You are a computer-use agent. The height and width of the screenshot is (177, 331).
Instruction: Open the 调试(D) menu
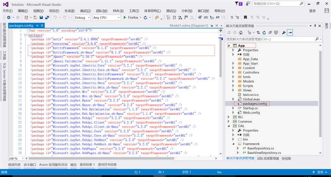pyautogui.click(x=85, y=11)
